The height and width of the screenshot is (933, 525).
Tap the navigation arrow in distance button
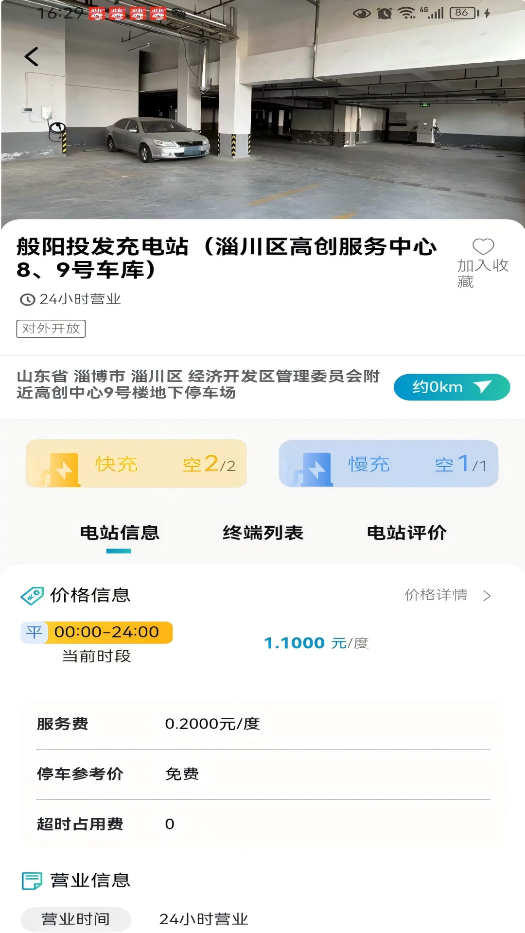click(x=482, y=387)
